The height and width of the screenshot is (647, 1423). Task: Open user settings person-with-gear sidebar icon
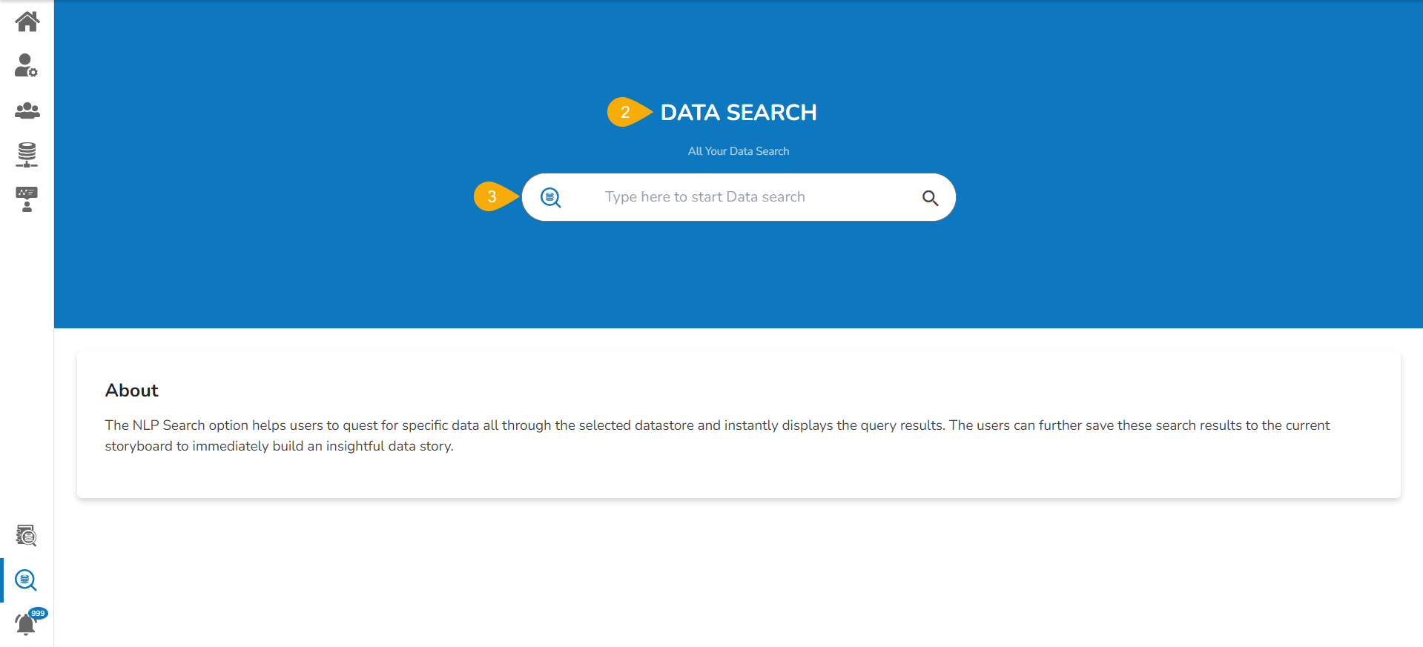tap(26, 66)
